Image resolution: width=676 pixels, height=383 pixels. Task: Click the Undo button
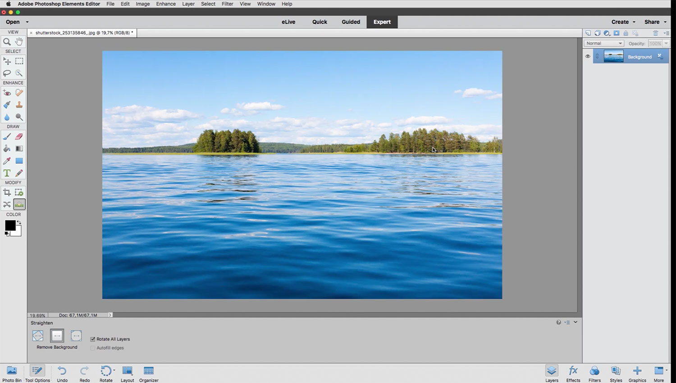point(62,373)
